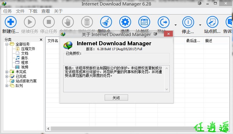Select the 全部任务 folder
The width and height of the screenshot is (233, 134).
(23, 44)
